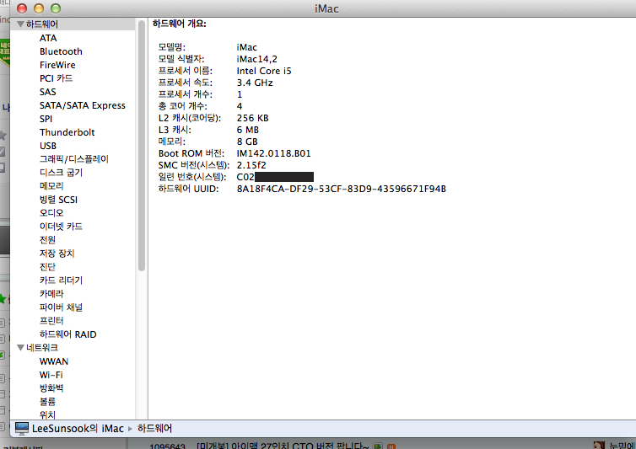Image resolution: width=636 pixels, height=449 pixels.
Task: Click the 하드웨어 UUID value text
Action: (x=341, y=189)
